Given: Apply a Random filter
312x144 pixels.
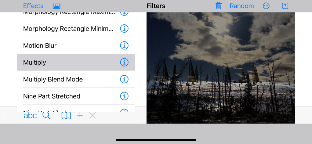Looking at the screenshot, I should [x=242, y=6].
